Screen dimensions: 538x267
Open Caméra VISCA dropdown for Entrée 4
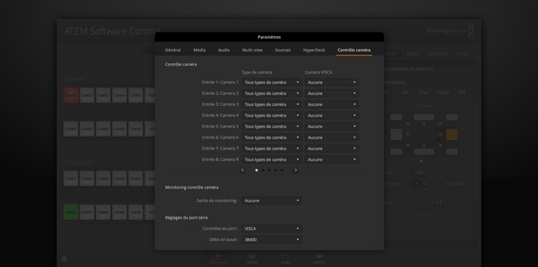332,116
